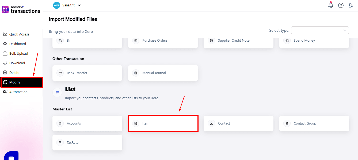Choose the Item master list card

coord(163,123)
